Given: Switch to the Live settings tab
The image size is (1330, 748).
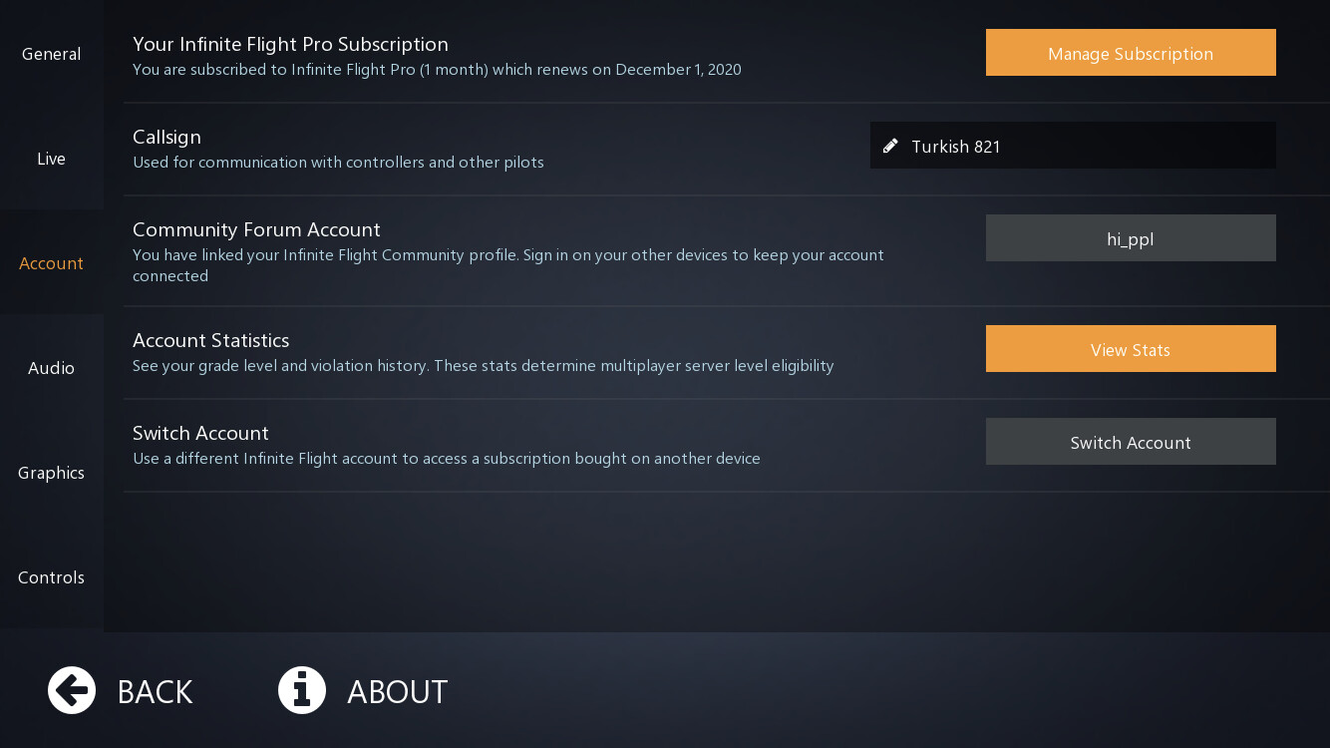Looking at the screenshot, I should (x=51, y=159).
